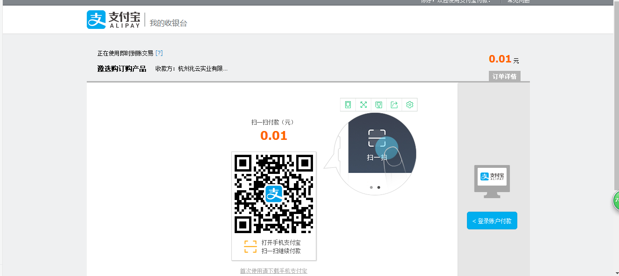Click the orange 0.01 amount above the QR code
This screenshot has height=276, width=619.
(274, 136)
